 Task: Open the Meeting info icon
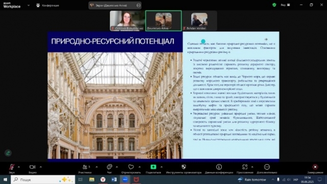pos(219,167)
